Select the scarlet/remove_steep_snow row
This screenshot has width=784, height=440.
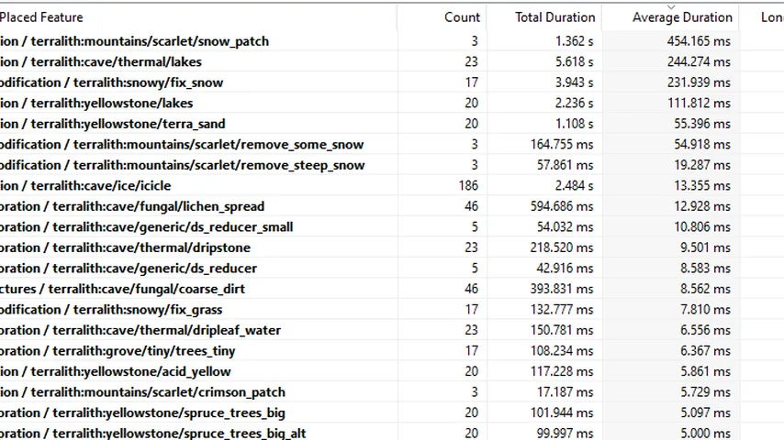click(182, 165)
